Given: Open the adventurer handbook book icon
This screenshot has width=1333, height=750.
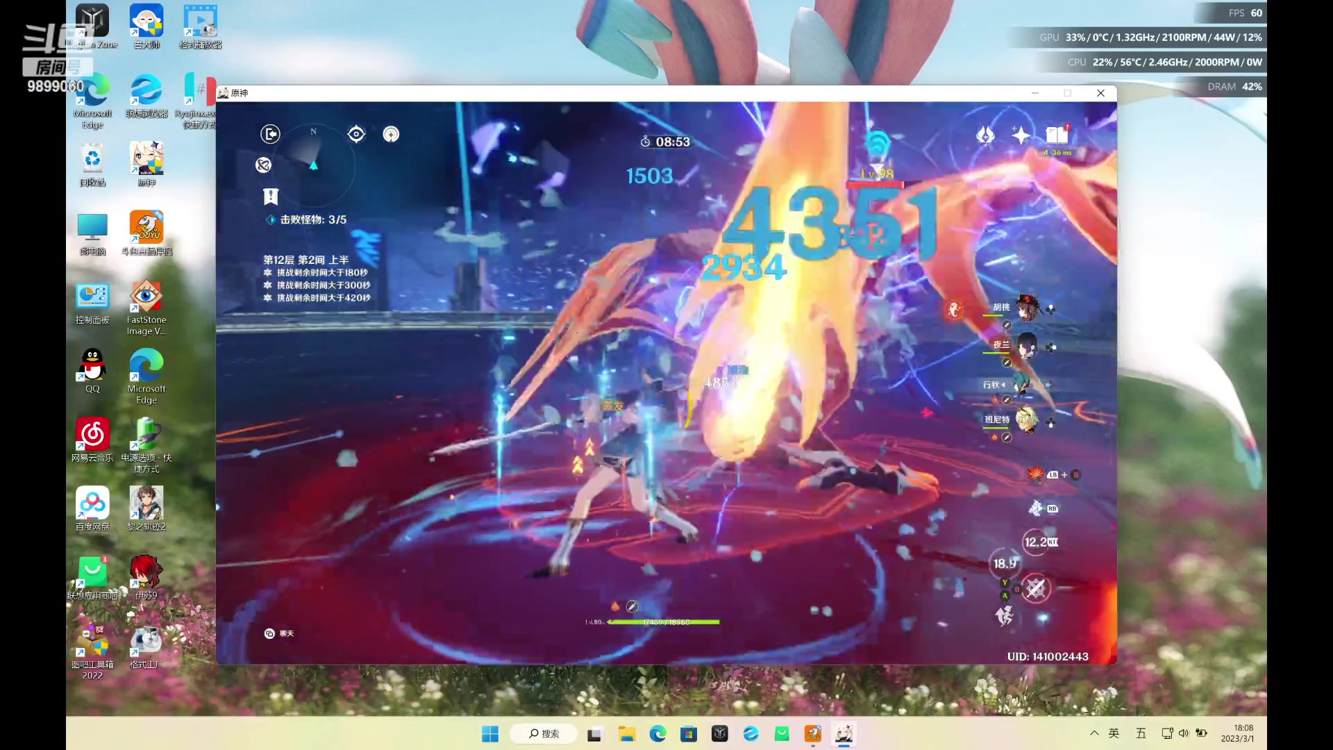Looking at the screenshot, I should tap(1057, 135).
